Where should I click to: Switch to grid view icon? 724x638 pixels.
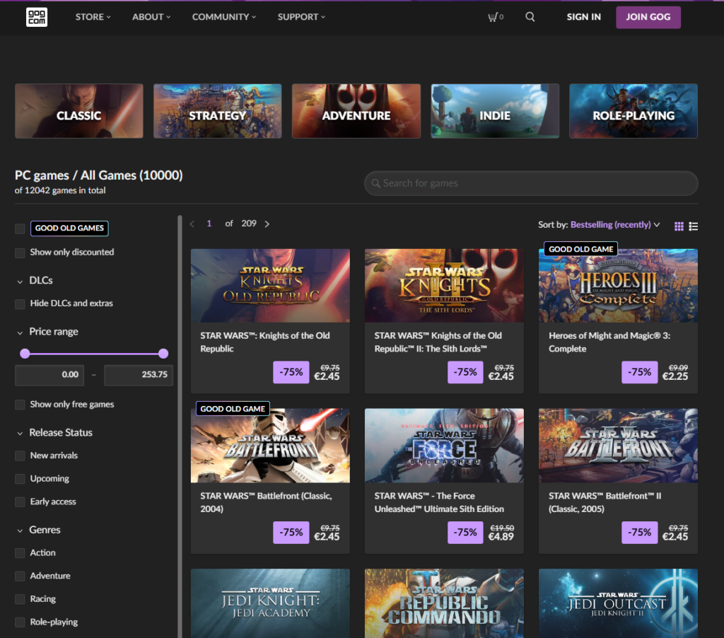point(679,226)
